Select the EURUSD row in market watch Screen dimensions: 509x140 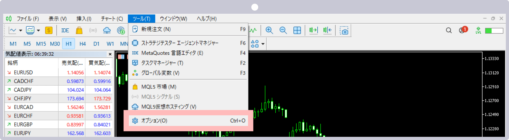[x=23, y=72]
